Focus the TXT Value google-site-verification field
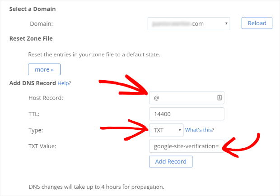The width and height of the screenshot is (280, 196). (187, 146)
